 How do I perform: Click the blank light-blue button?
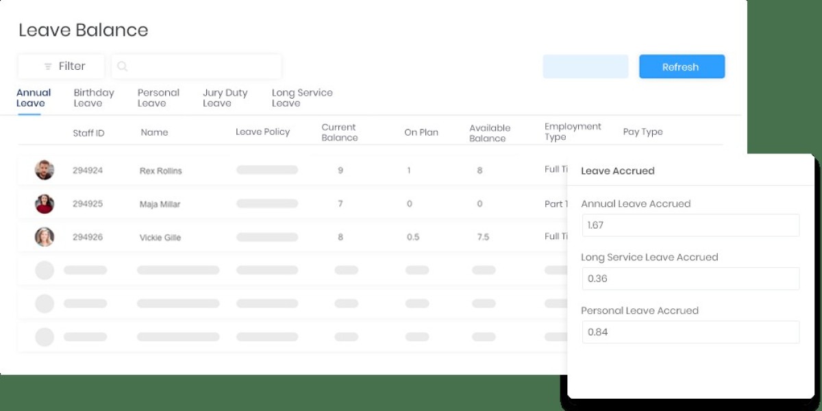(x=585, y=67)
